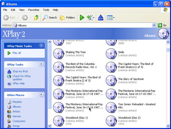Open the Views dropdown arrow
Image resolution: width=171 pixels, height=129 pixels.
coord(114,18)
